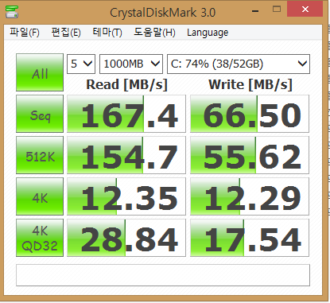Open the 편집(E) menu
The image size is (330, 303).
click(x=66, y=33)
